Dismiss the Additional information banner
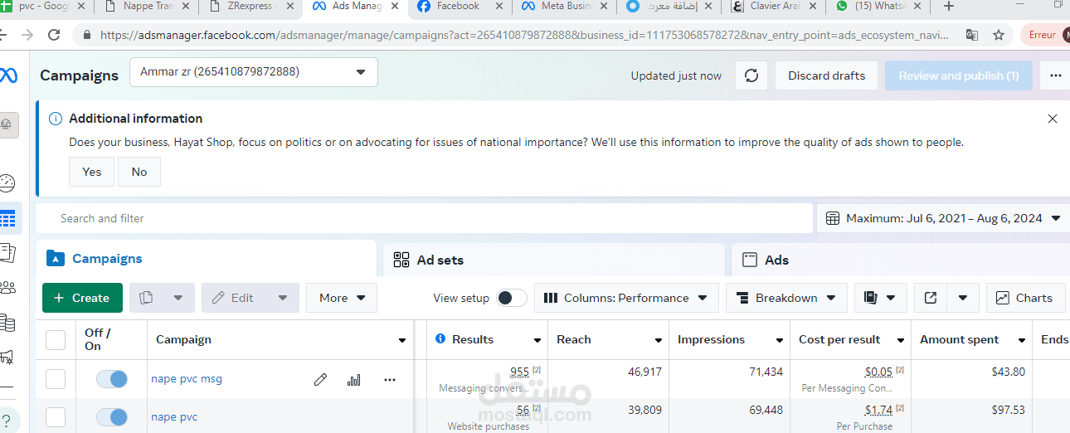Screen dimensions: 1070x433 [x=1053, y=119]
